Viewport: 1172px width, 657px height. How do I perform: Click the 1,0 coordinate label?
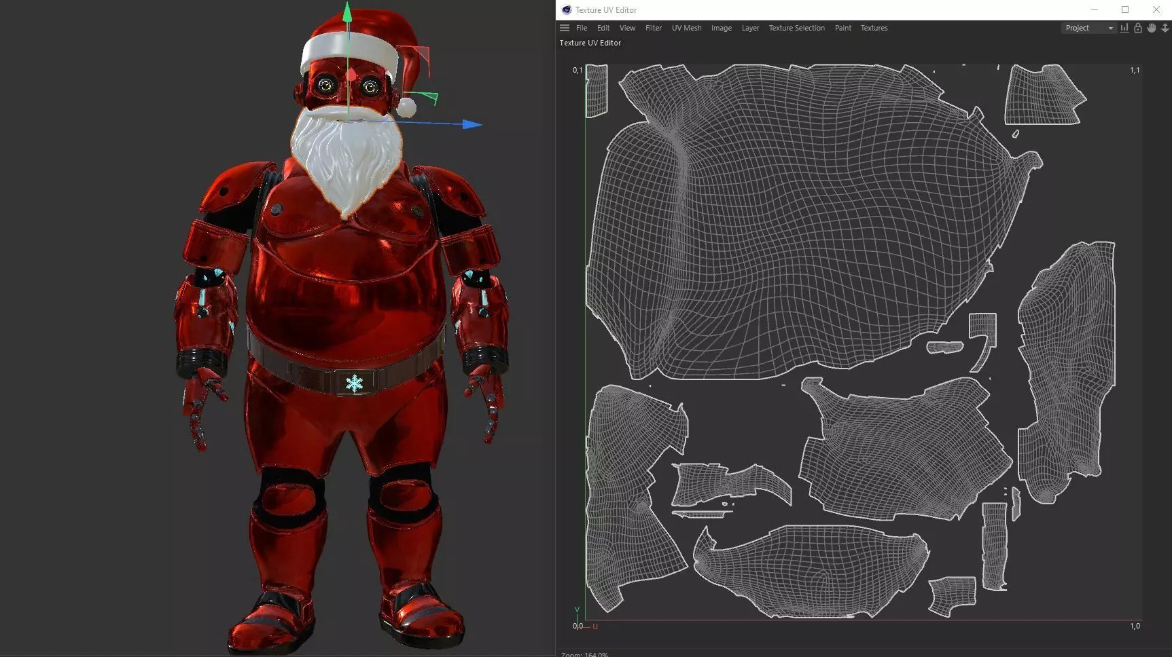(1135, 626)
